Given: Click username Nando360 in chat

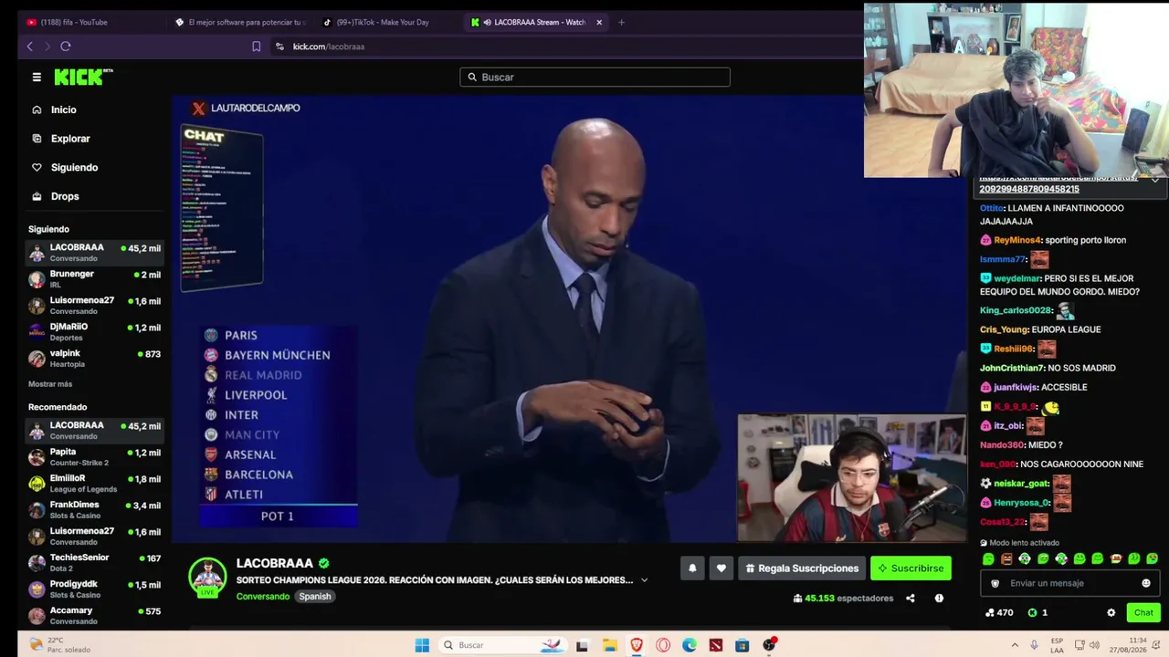Looking at the screenshot, I should tap(1002, 445).
